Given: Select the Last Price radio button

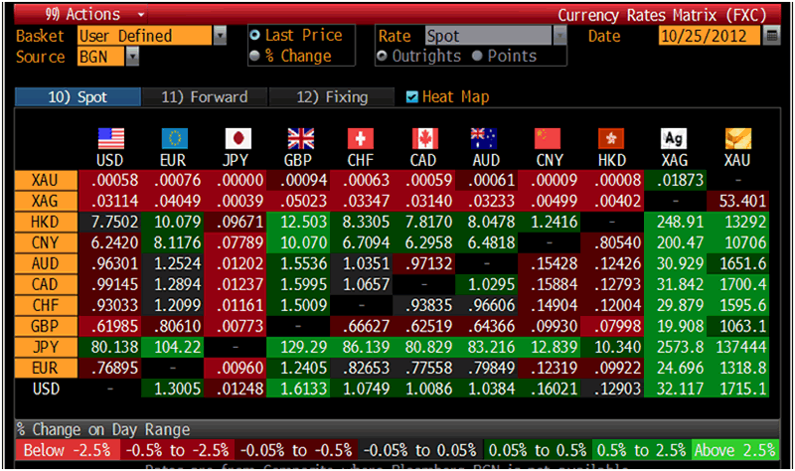Looking at the screenshot, I should (256, 36).
